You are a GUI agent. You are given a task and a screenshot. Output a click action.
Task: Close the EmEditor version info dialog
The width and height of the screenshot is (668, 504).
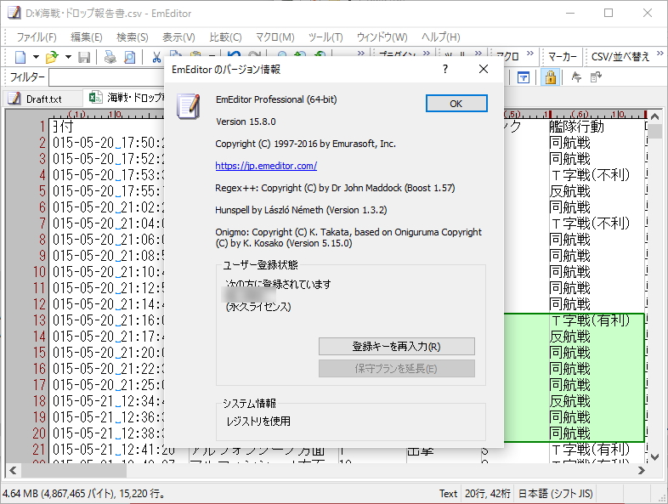(x=483, y=69)
